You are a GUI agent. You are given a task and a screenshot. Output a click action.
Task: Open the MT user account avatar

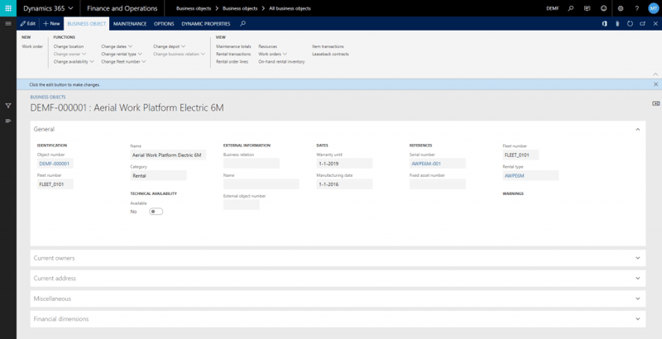pyautogui.click(x=653, y=8)
